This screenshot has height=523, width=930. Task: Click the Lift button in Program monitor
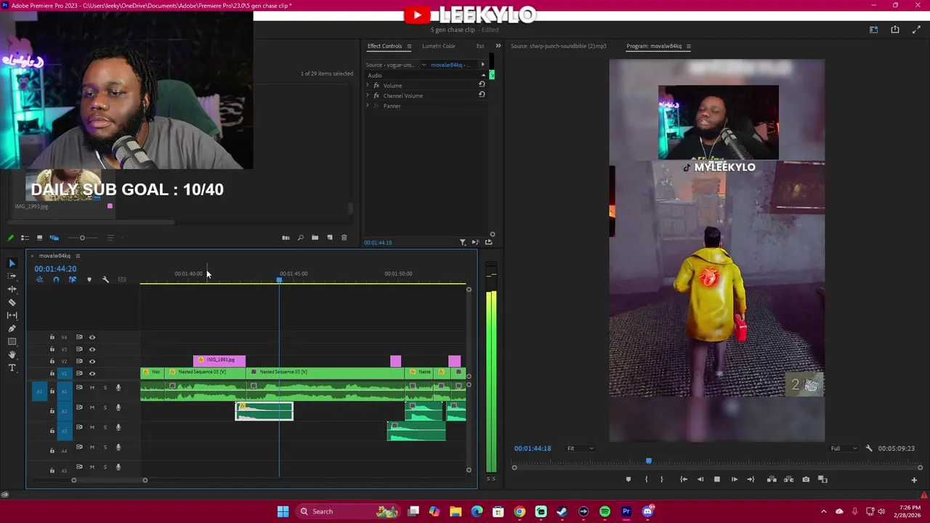[772, 479]
